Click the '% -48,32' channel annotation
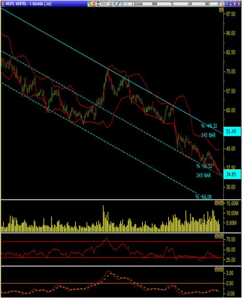 click(209, 126)
